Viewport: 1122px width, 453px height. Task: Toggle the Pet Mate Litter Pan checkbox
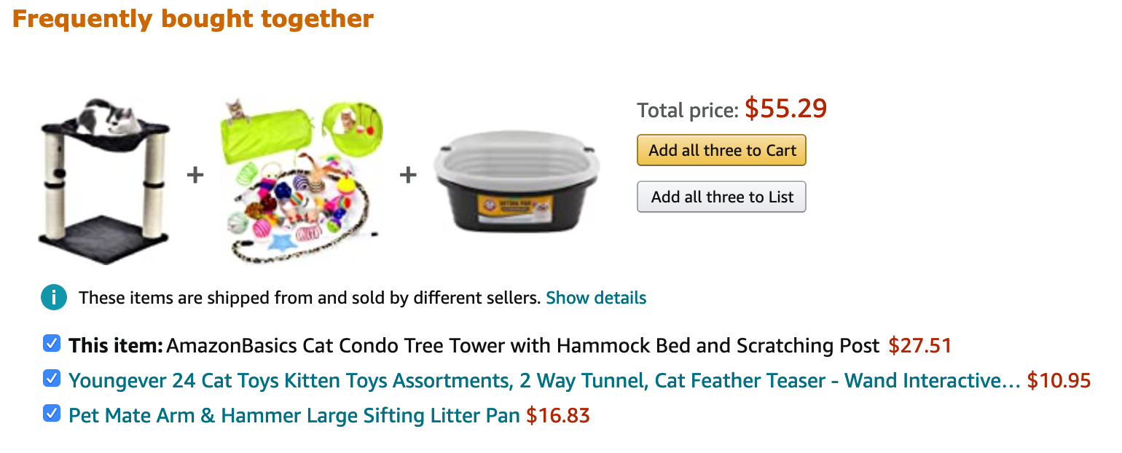coord(52,414)
